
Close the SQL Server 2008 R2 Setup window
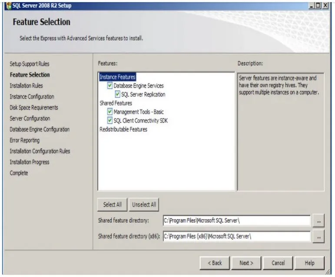[325, 6]
